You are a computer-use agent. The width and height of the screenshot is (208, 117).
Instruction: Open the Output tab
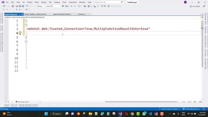coord(7,105)
